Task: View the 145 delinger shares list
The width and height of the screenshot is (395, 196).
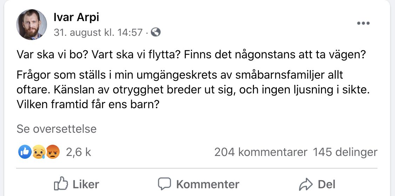Action: click(x=345, y=152)
